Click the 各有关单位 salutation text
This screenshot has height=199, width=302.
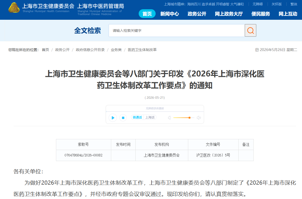click(x=29, y=171)
